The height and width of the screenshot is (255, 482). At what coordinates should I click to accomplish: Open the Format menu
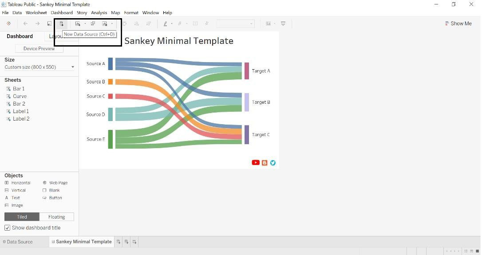[131, 12]
